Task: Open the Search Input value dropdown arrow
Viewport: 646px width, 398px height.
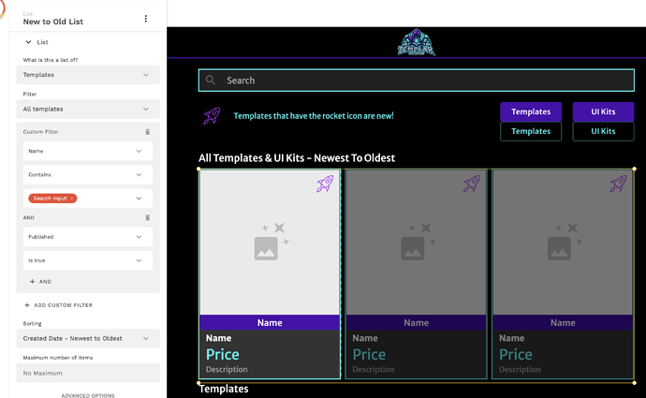Action: 139,199
